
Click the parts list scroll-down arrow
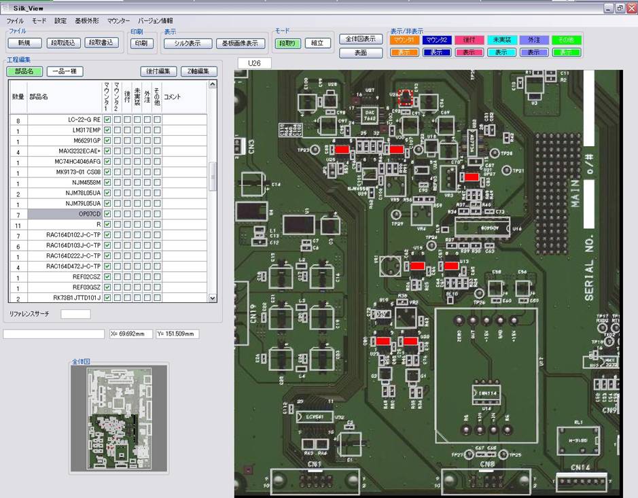212,298
